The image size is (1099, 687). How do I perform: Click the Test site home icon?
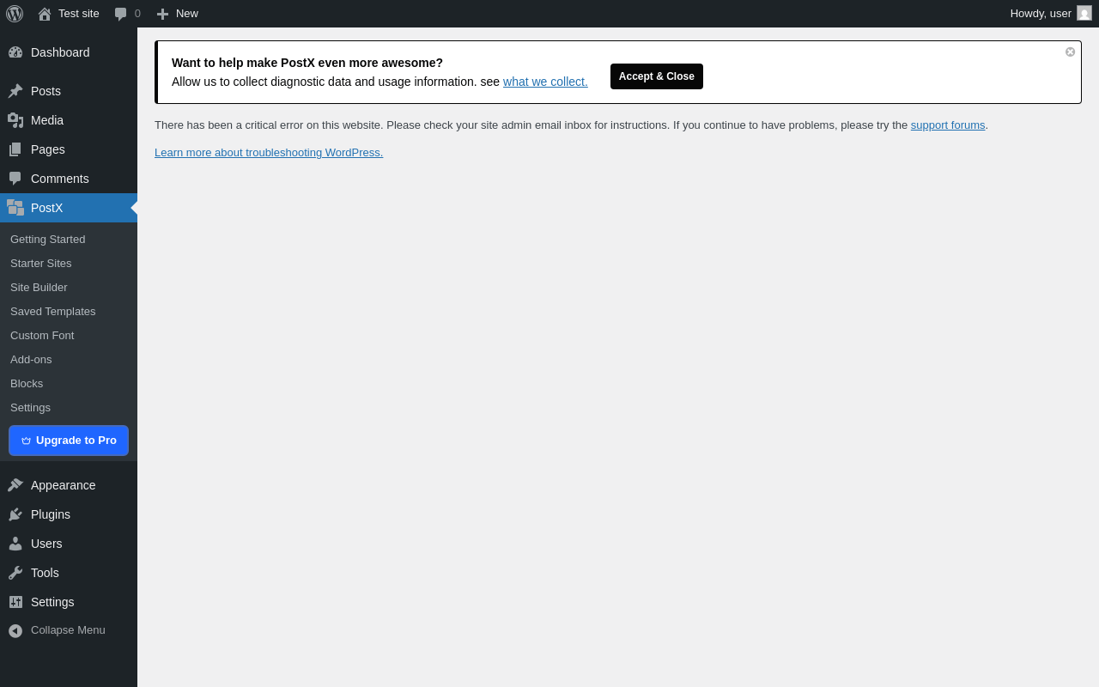pyautogui.click(x=45, y=14)
